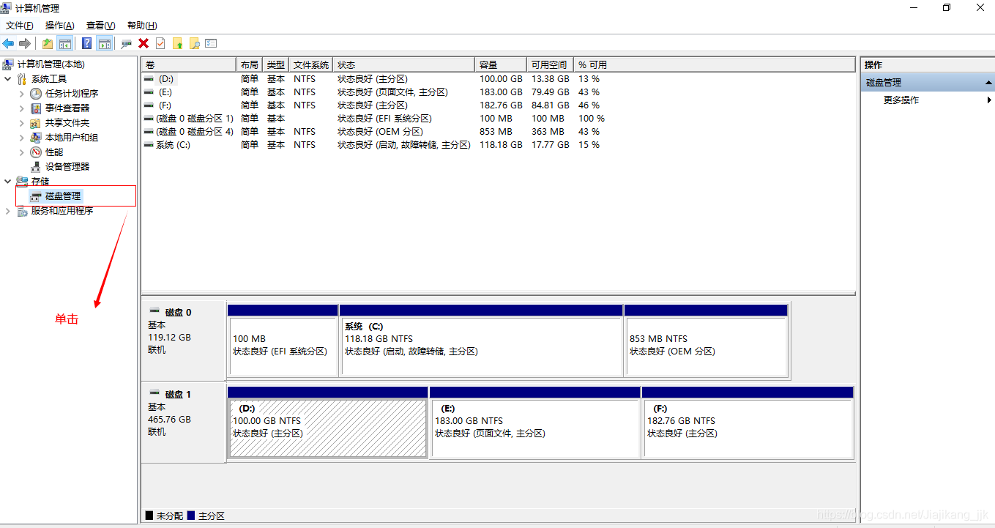The width and height of the screenshot is (995, 528).
Task: Expand the 服务和应用程序 tree node
Action: 8,211
